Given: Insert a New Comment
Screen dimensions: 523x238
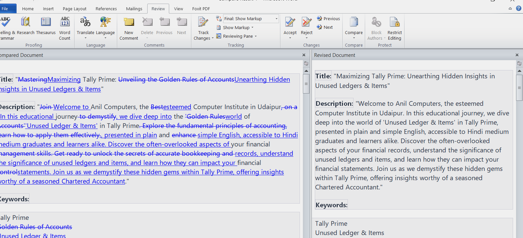Looking at the screenshot, I should click(129, 23).
